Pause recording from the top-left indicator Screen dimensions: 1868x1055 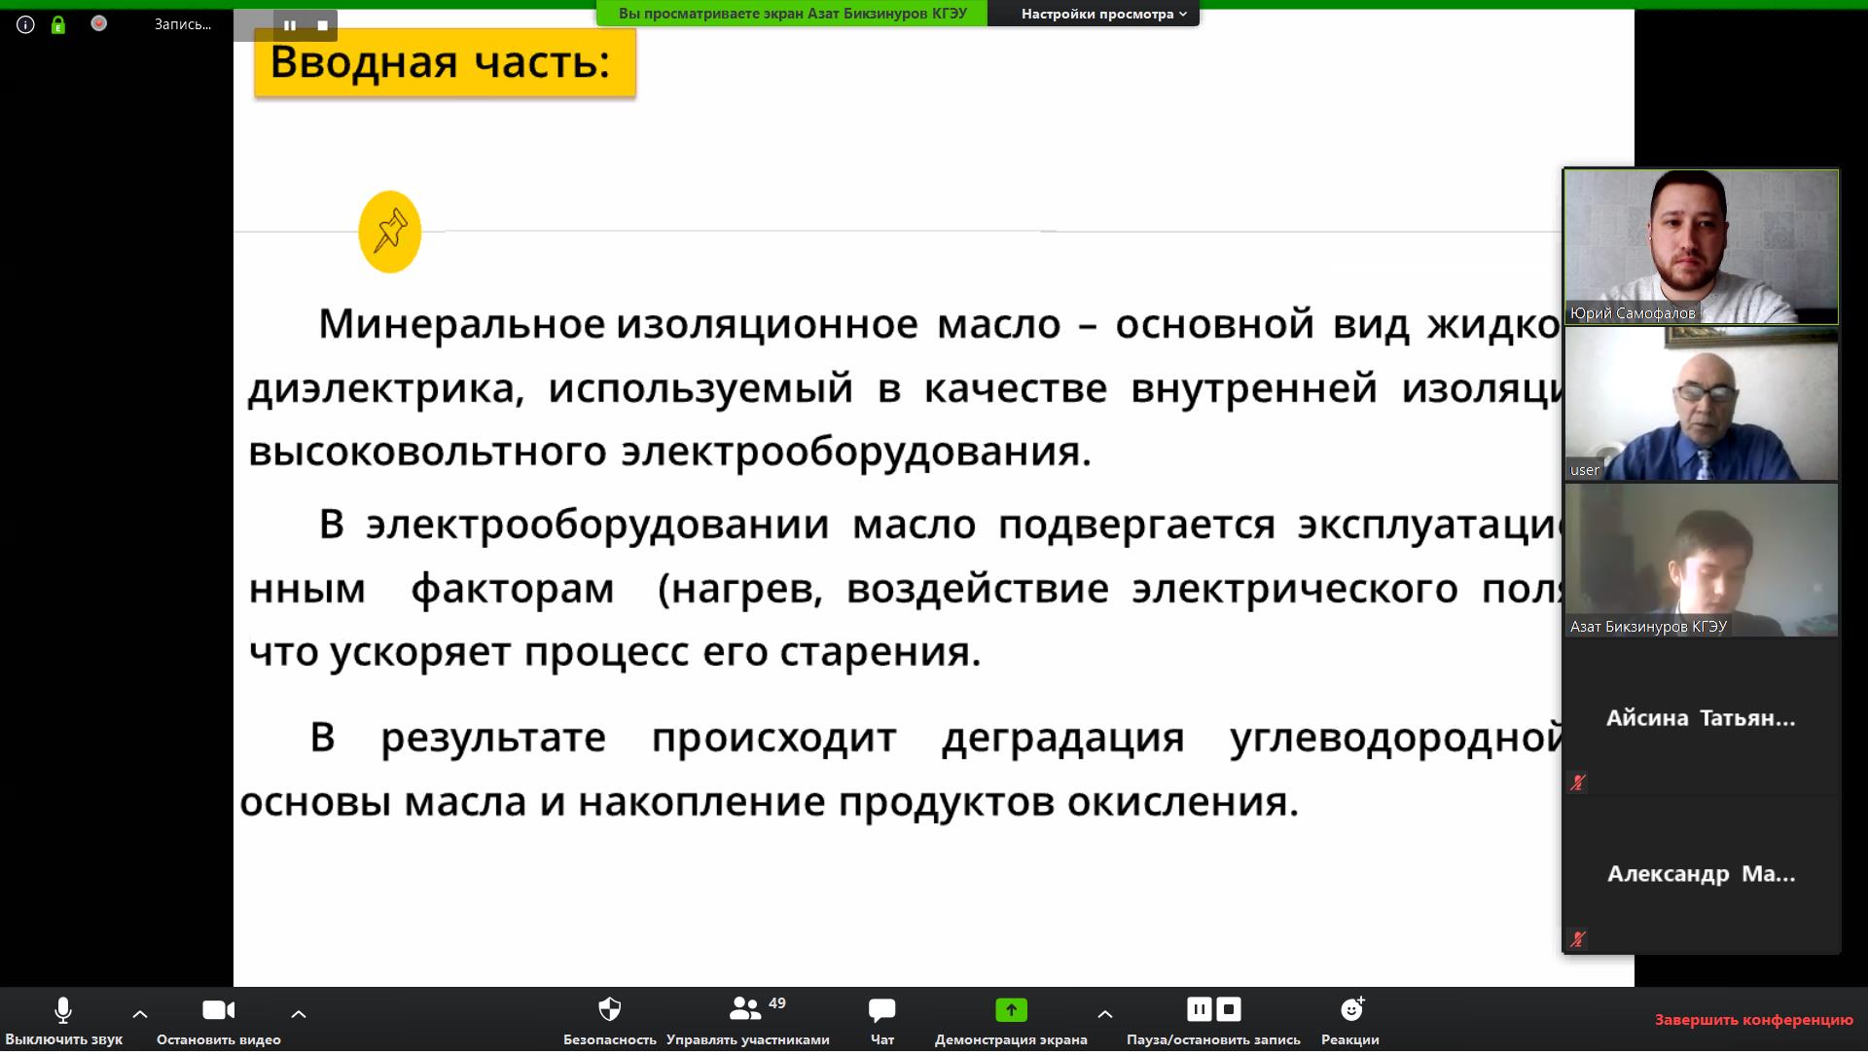click(x=290, y=25)
